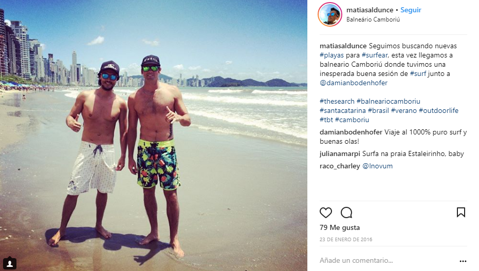Open the #playas hashtag

[x=332, y=55]
